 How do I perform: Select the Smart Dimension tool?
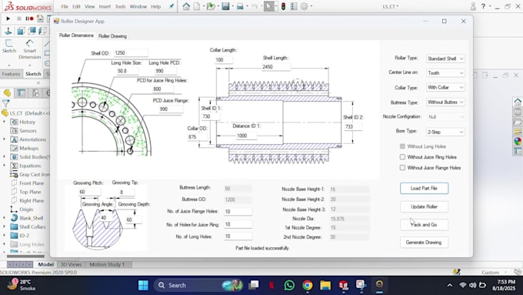[30, 49]
